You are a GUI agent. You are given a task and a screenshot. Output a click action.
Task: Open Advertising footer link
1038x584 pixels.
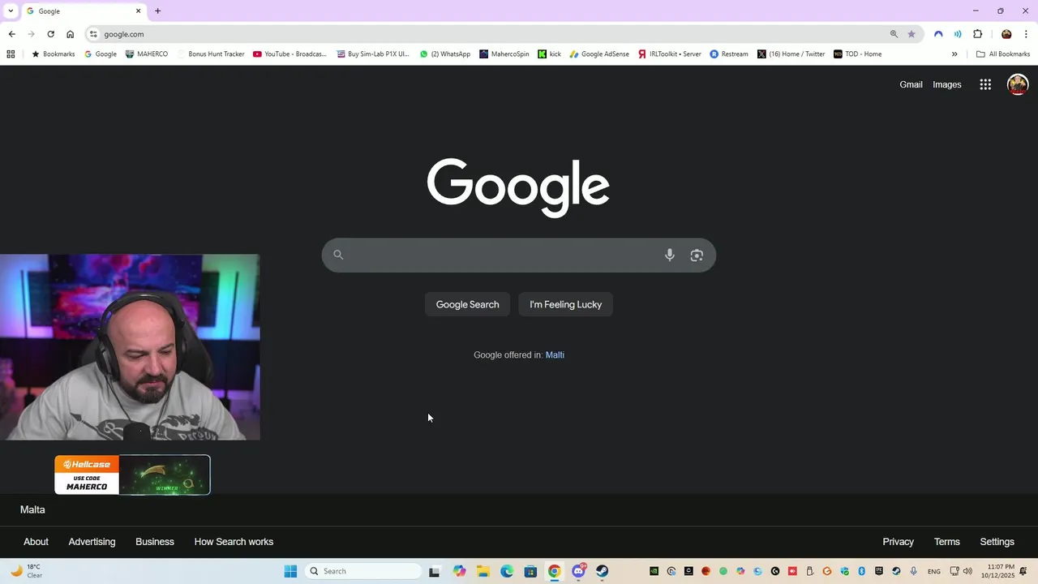click(x=92, y=542)
